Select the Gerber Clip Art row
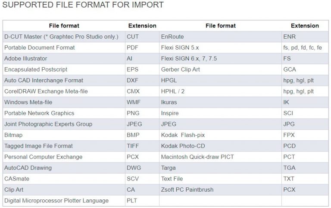 [180, 69]
